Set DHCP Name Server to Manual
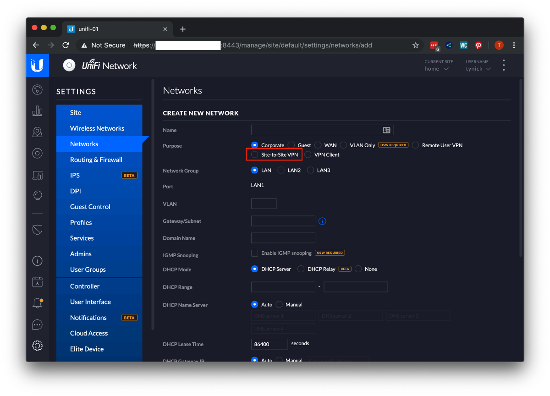 [x=279, y=304]
